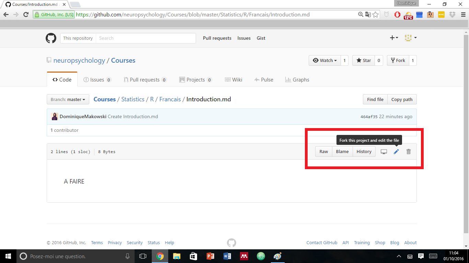
Task: Open the user avatar menu in header
Action: click(411, 38)
